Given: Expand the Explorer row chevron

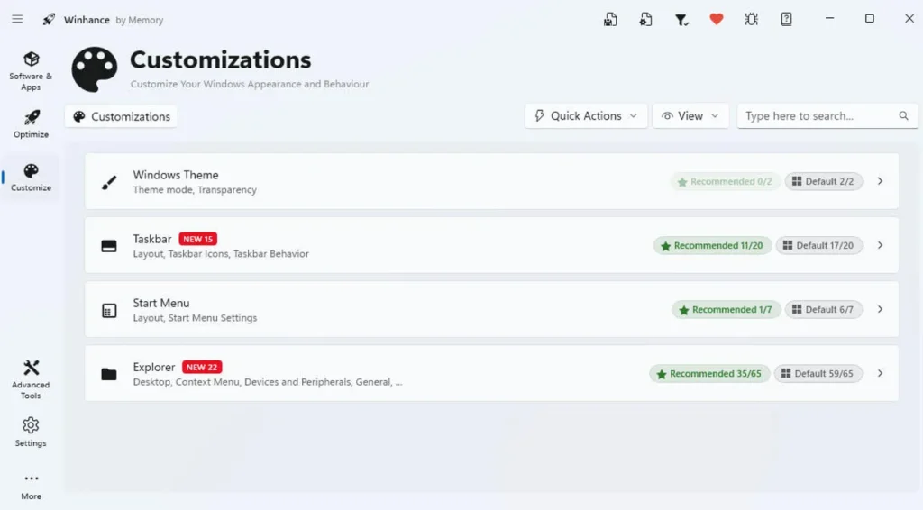Looking at the screenshot, I should 880,374.
